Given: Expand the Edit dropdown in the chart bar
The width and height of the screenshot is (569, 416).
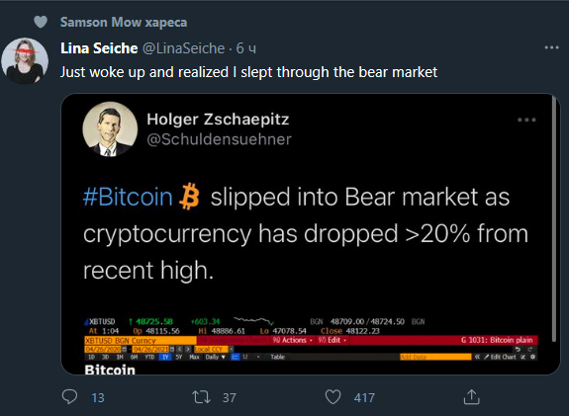Looking at the screenshot, I should [332, 340].
